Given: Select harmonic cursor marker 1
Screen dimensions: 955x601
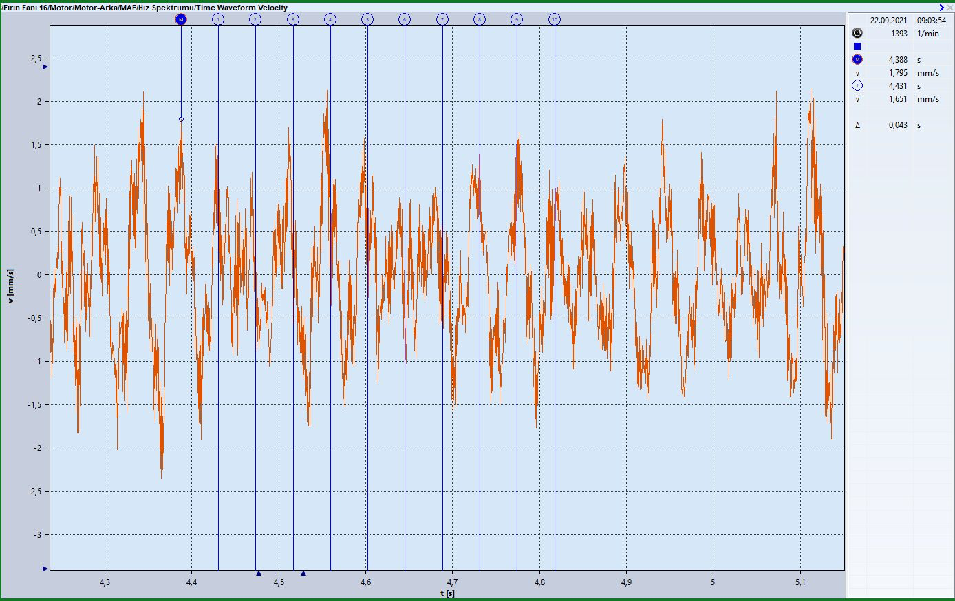Looking at the screenshot, I should (218, 19).
